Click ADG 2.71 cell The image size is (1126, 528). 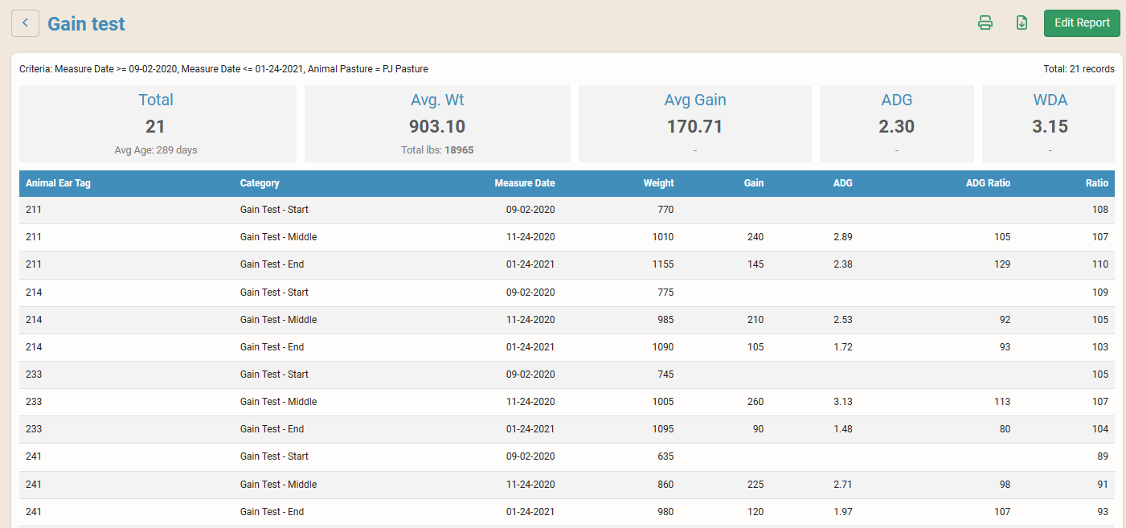point(843,485)
